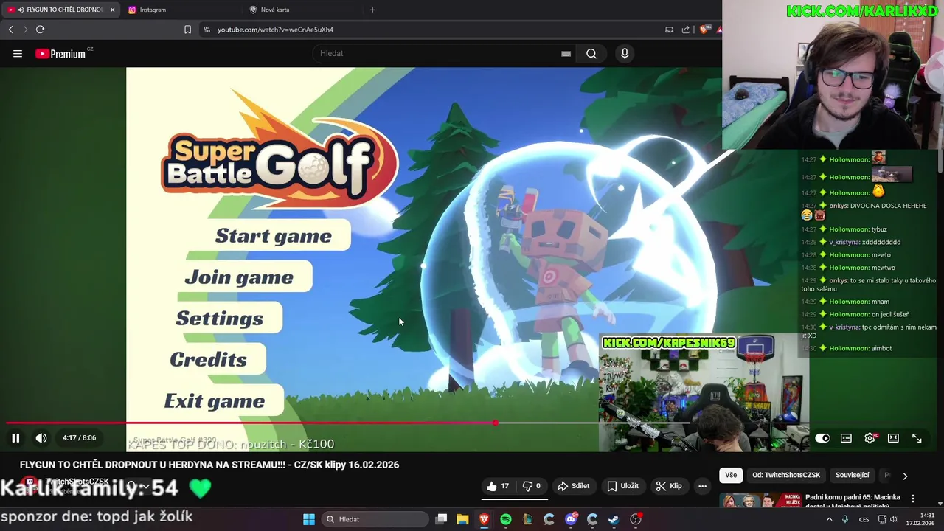Mute the video with the speaker icon
The image size is (944, 531).
pyautogui.click(x=41, y=438)
